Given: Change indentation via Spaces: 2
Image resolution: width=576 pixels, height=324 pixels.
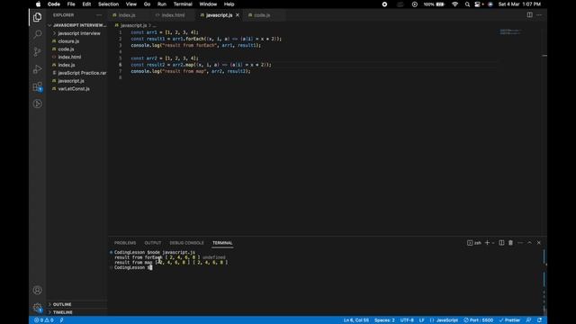Looking at the screenshot, I should (384, 320).
